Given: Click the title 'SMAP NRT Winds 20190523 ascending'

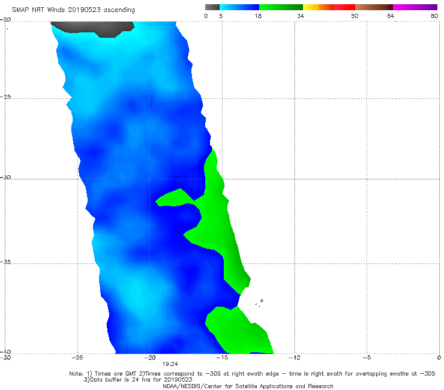Looking at the screenshot, I should pyautogui.click(x=73, y=10).
